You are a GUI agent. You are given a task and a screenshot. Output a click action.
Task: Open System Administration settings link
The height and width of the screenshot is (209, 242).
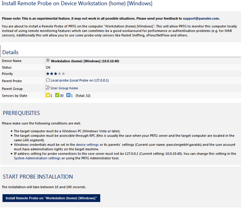pos(37,158)
